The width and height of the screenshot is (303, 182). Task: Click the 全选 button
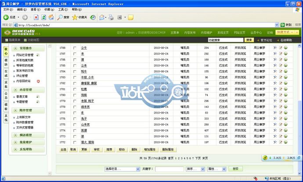(63, 150)
